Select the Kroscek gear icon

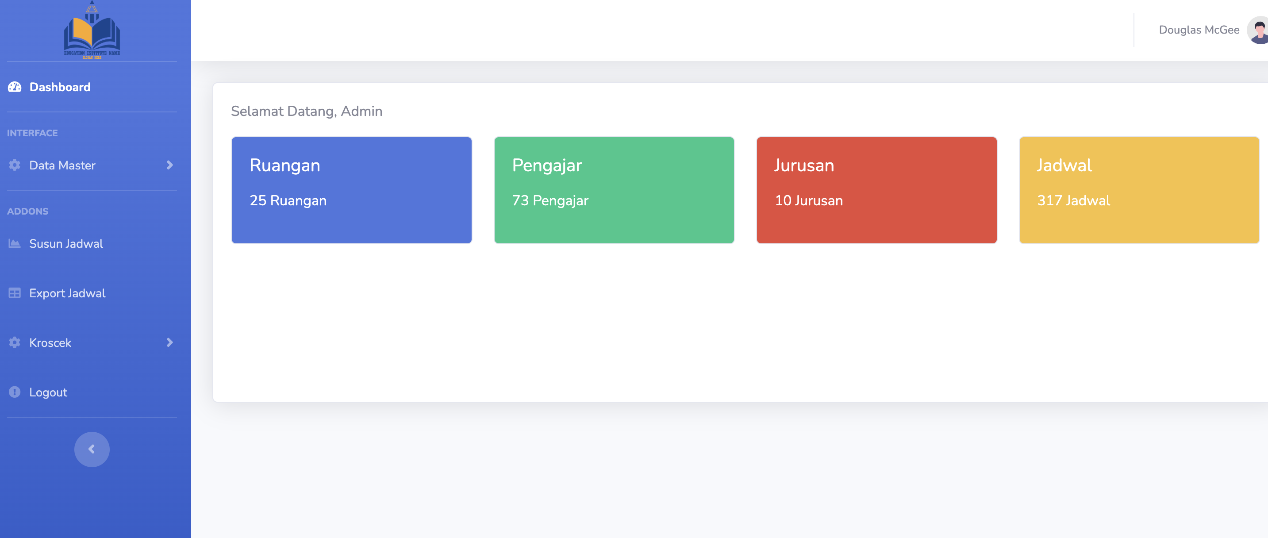tap(14, 342)
